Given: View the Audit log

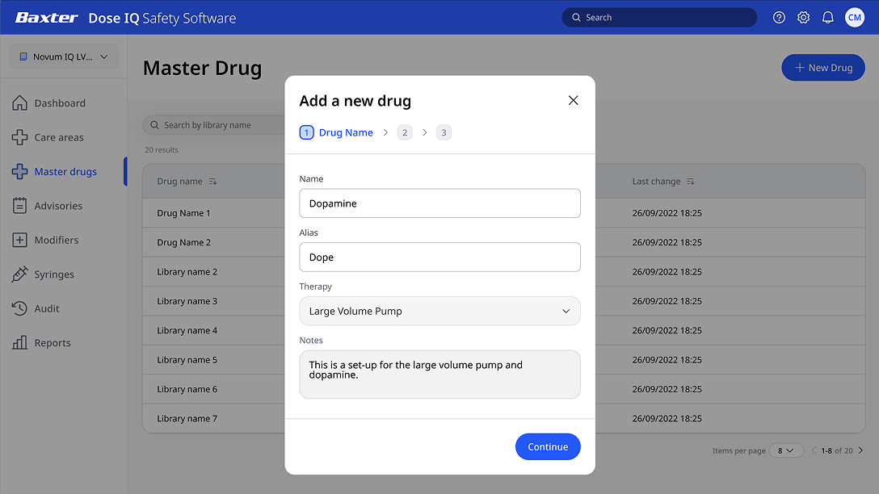Looking at the screenshot, I should pyautogui.click(x=50, y=308).
